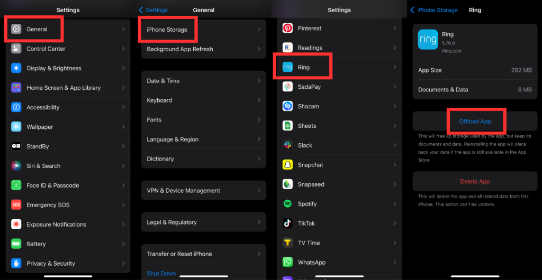Image resolution: width=542 pixels, height=280 pixels.
Task: Tap the Shut Down link
Action: pos(161,274)
